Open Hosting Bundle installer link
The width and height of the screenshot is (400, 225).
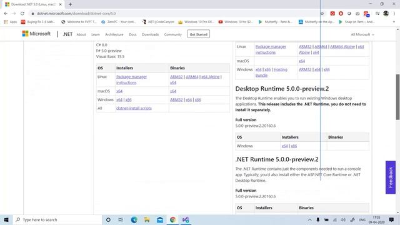(271, 72)
